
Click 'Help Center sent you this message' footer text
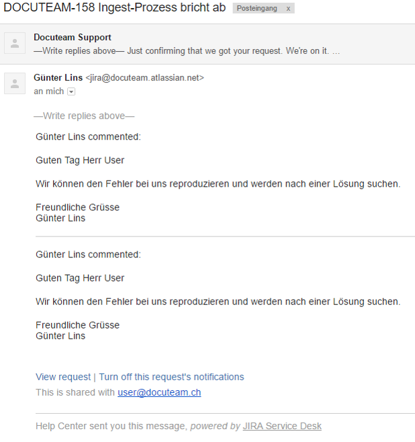[111, 426]
